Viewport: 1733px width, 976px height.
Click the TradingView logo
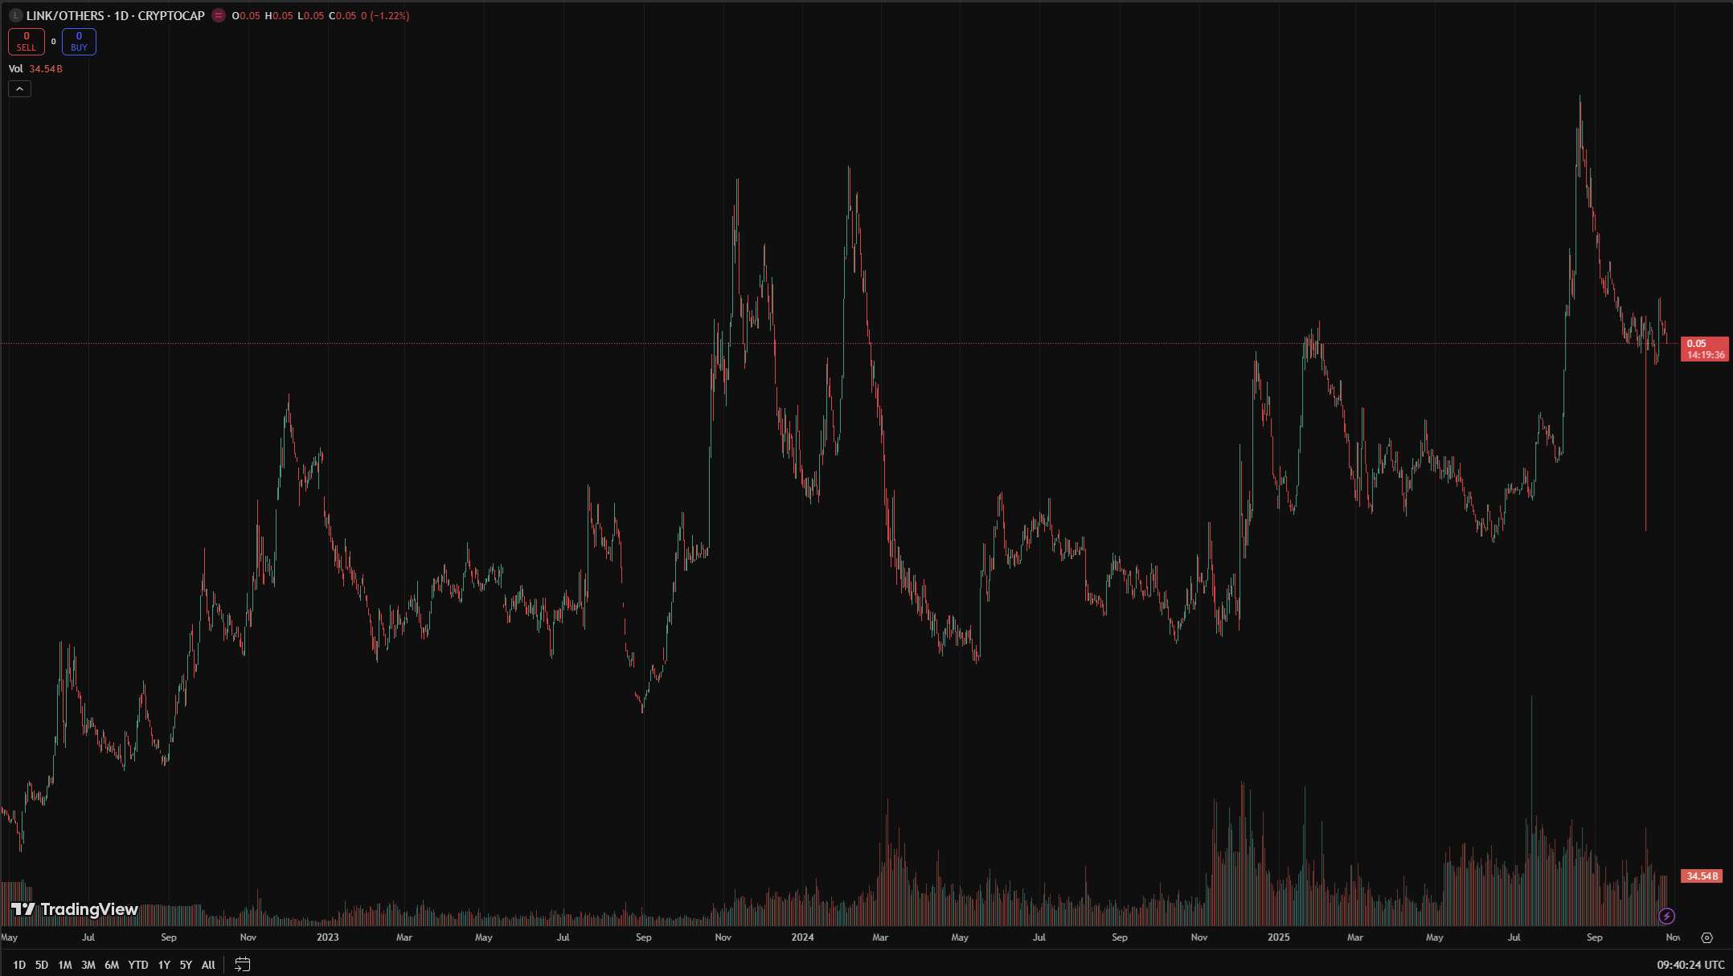click(x=75, y=909)
